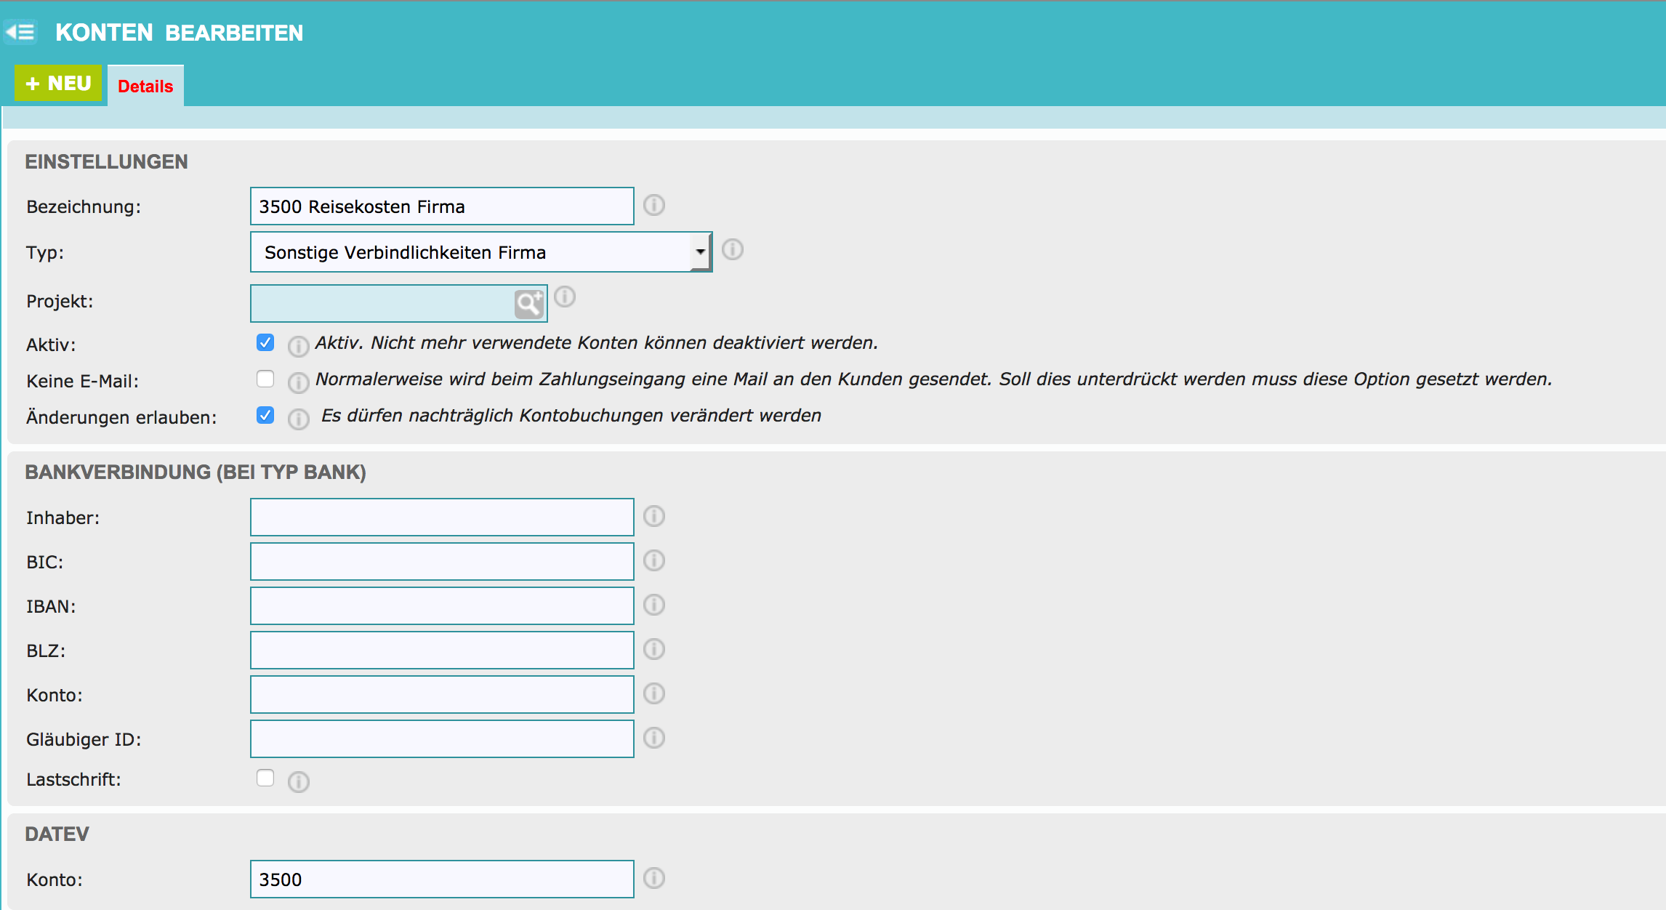Click info icon next to IBAN field

coord(654,605)
